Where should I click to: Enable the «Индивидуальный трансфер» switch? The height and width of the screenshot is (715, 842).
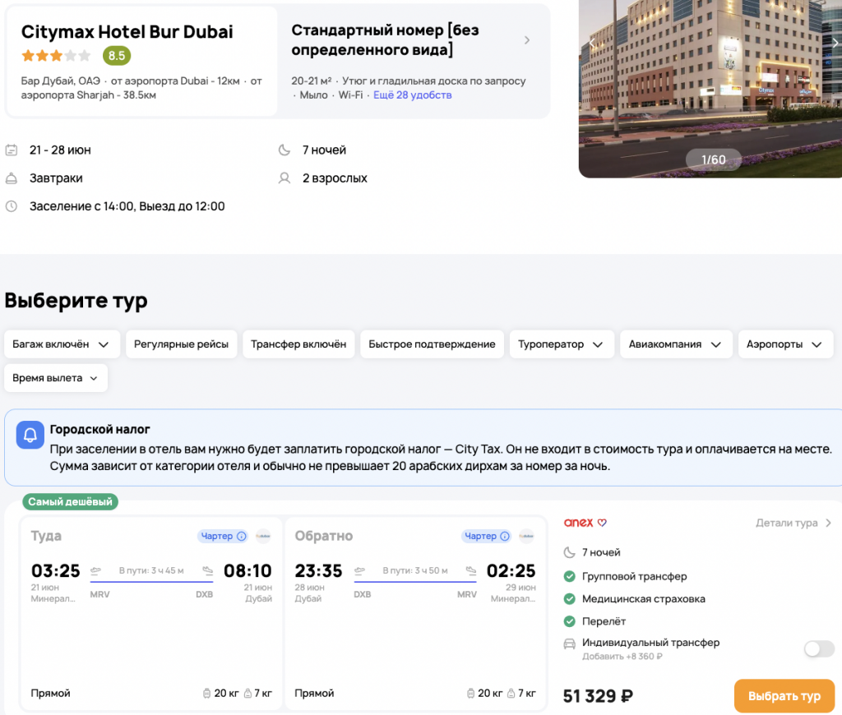[x=819, y=648]
